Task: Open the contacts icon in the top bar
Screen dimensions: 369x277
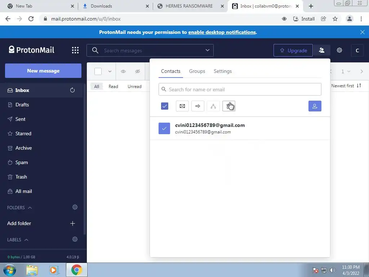Action: point(321,50)
